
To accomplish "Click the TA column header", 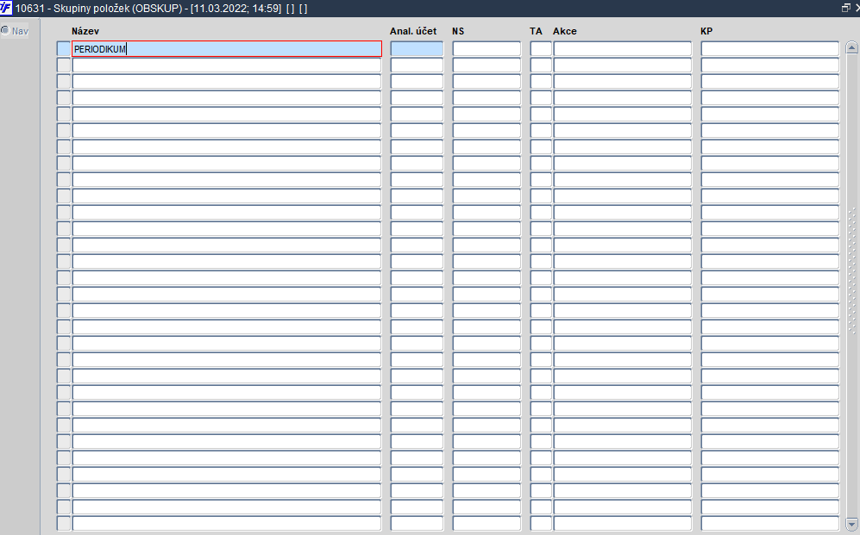I will 536,31.
